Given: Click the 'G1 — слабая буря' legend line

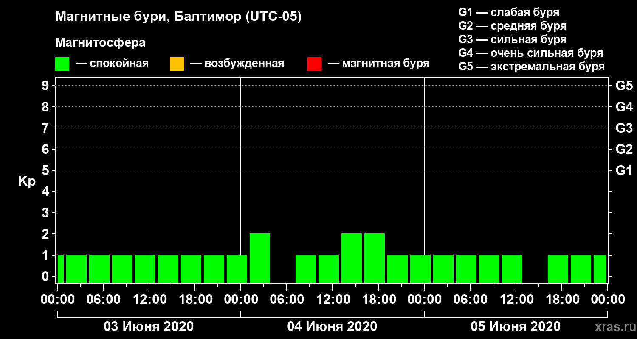Looking at the screenshot, I should (x=509, y=12).
